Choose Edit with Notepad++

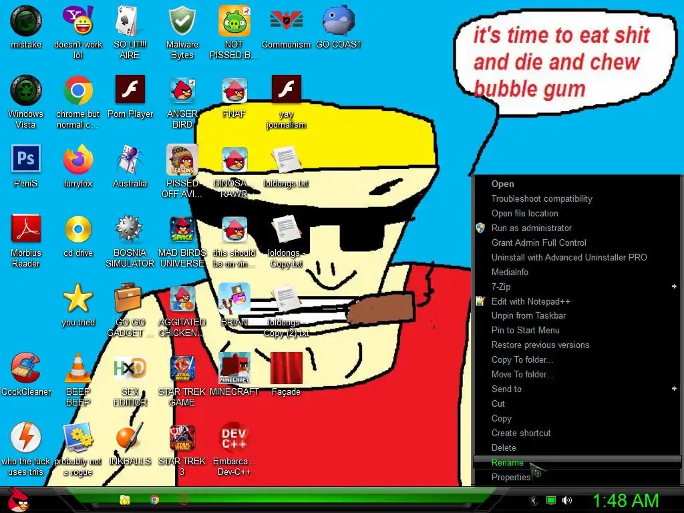tap(576, 301)
